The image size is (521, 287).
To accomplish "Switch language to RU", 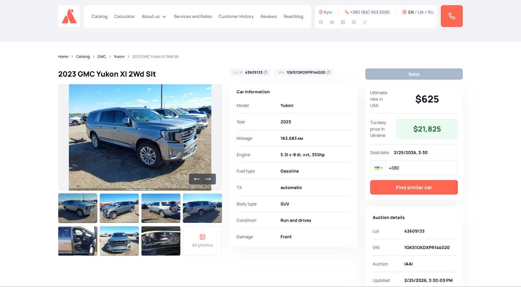I will coord(430,12).
